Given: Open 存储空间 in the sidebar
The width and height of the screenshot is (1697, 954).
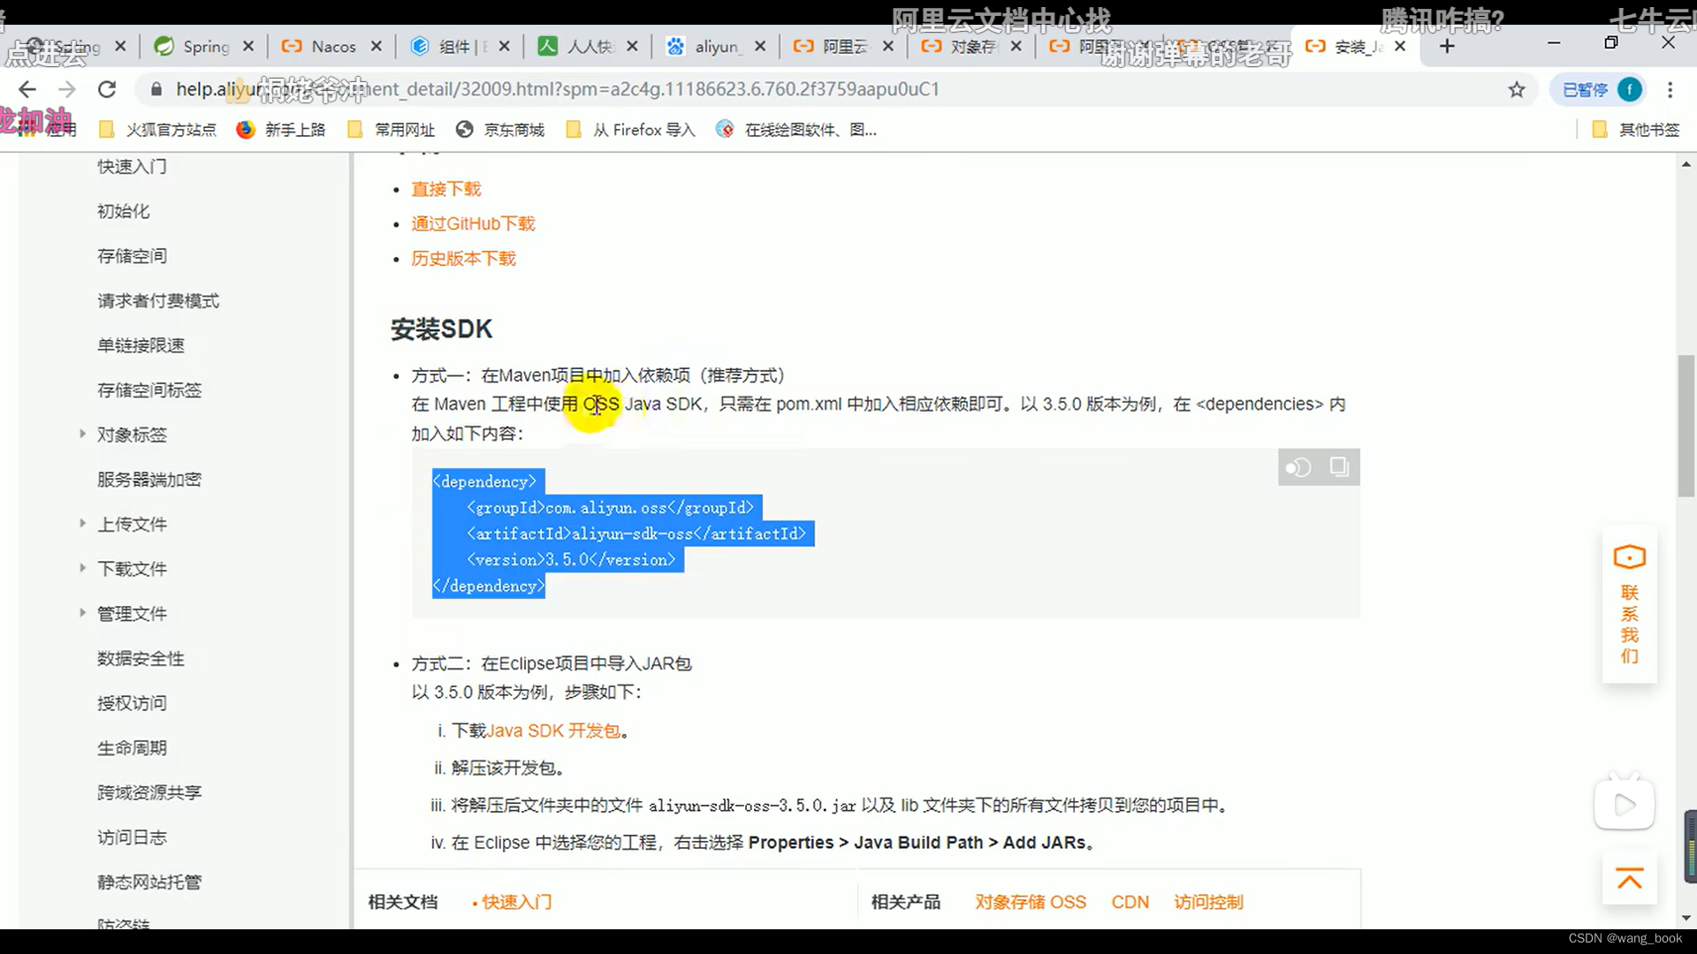Looking at the screenshot, I should [x=132, y=256].
